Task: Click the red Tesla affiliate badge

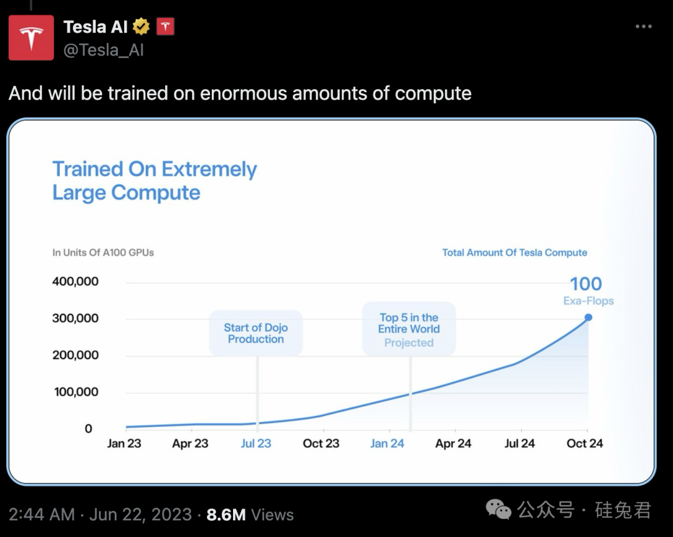Action: click(165, 27)
